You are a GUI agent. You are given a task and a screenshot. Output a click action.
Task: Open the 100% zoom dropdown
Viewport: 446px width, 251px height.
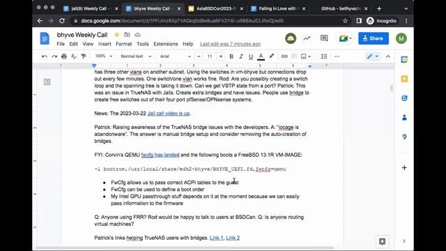pos(104,56)
